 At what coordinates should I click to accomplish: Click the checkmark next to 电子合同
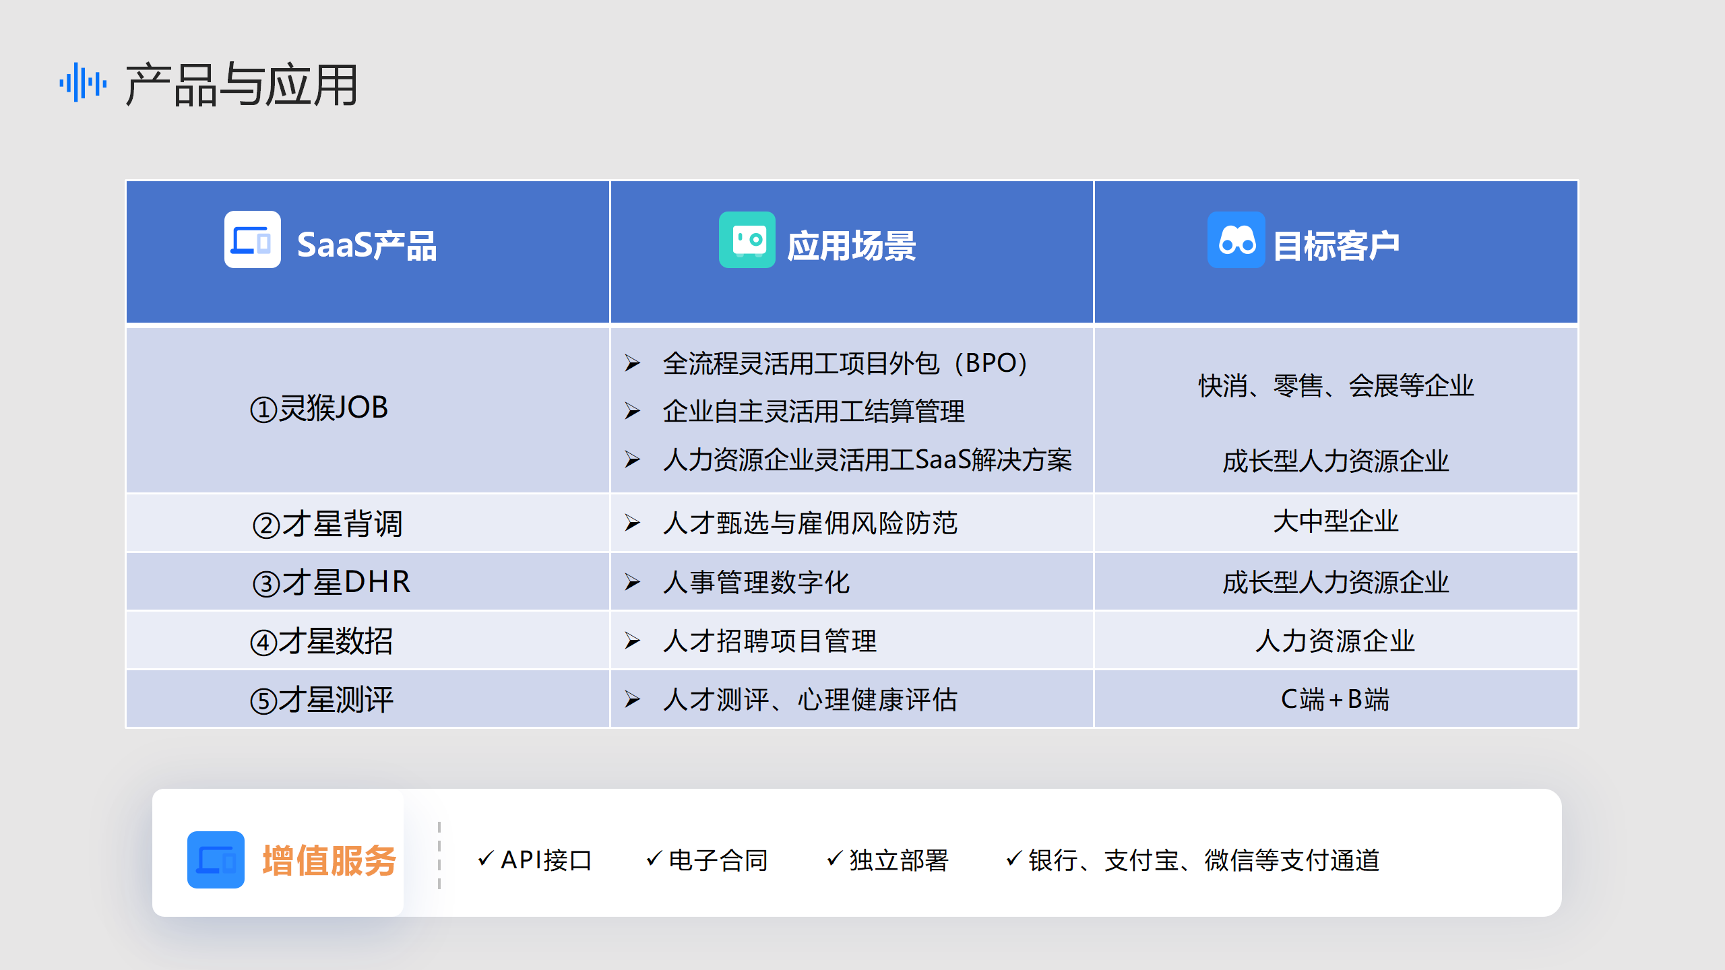pos(654,858)
